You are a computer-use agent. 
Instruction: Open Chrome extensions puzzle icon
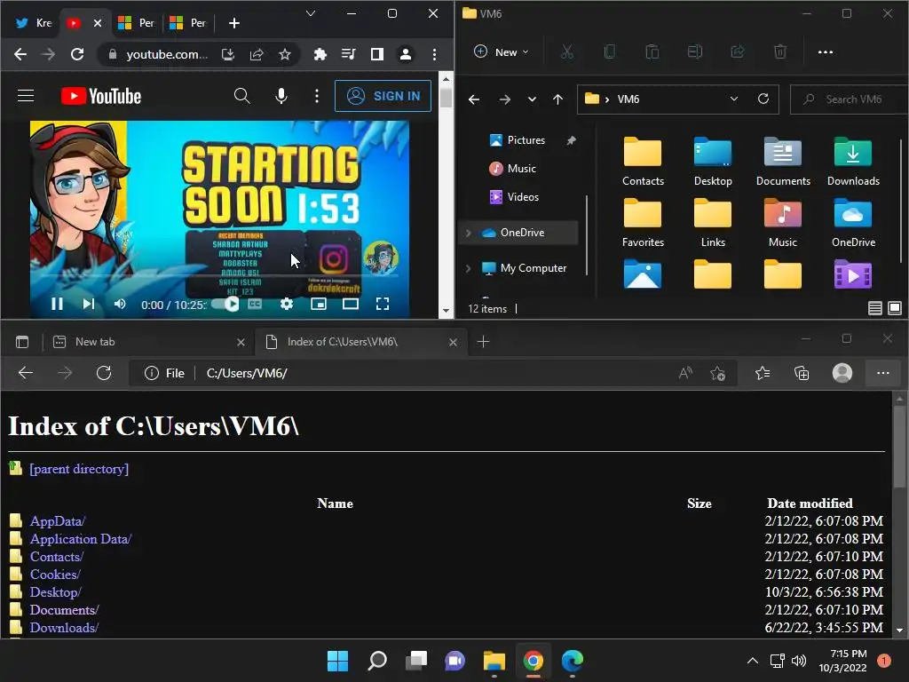click(x=320, y=54)
